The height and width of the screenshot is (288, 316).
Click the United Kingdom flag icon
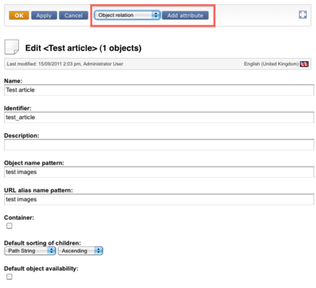(x=304, y=64)
